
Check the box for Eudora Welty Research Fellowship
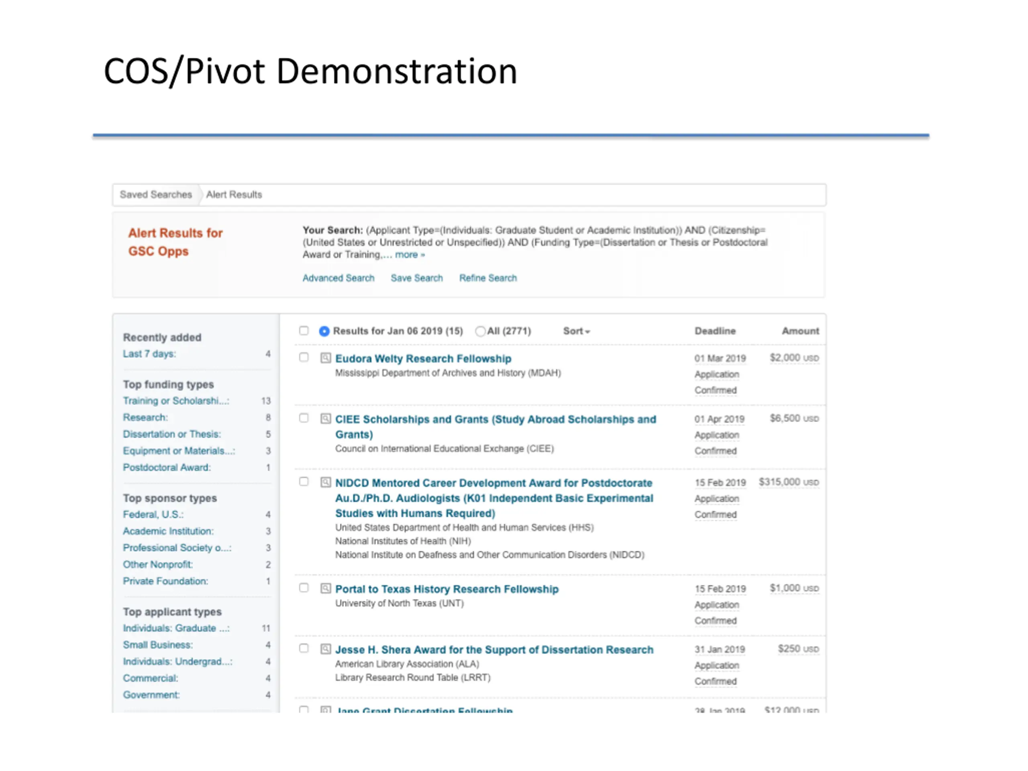click(x=304, y=357)
